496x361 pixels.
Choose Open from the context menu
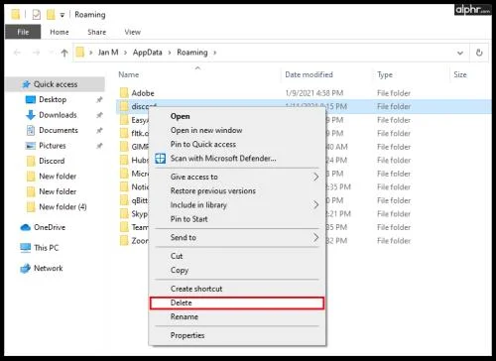(180, 116)
